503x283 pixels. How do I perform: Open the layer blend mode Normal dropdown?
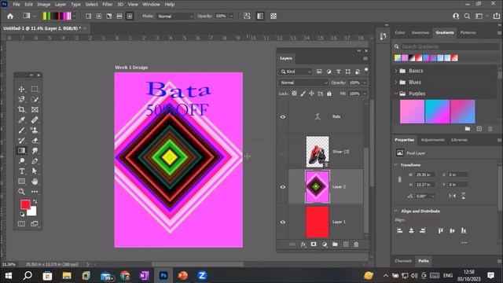(303, 83)
